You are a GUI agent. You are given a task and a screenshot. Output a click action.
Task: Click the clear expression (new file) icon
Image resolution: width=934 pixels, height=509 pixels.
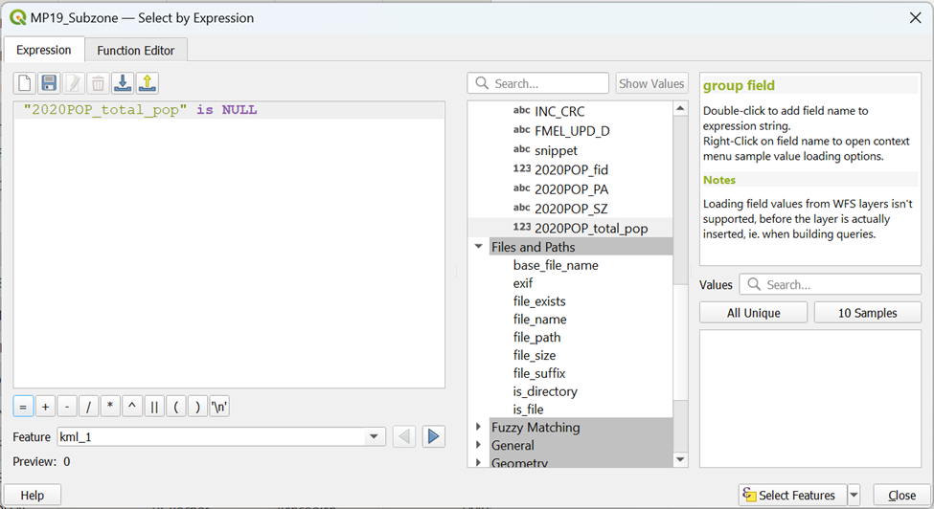tap(24, 83)
